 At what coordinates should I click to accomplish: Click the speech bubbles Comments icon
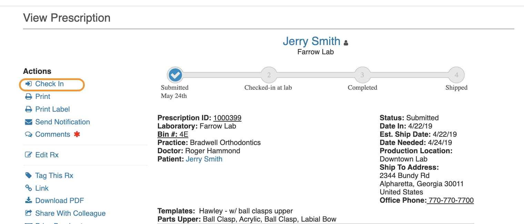(29, 134)
